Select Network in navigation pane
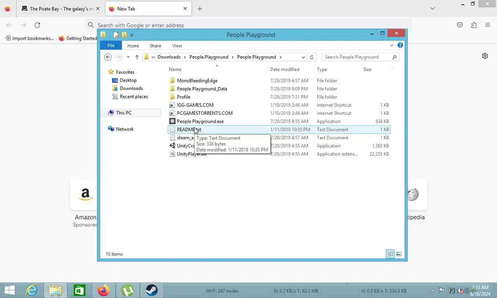Viewport: 497px width, 298px height. pyautogui.click(x=125, y=129)
